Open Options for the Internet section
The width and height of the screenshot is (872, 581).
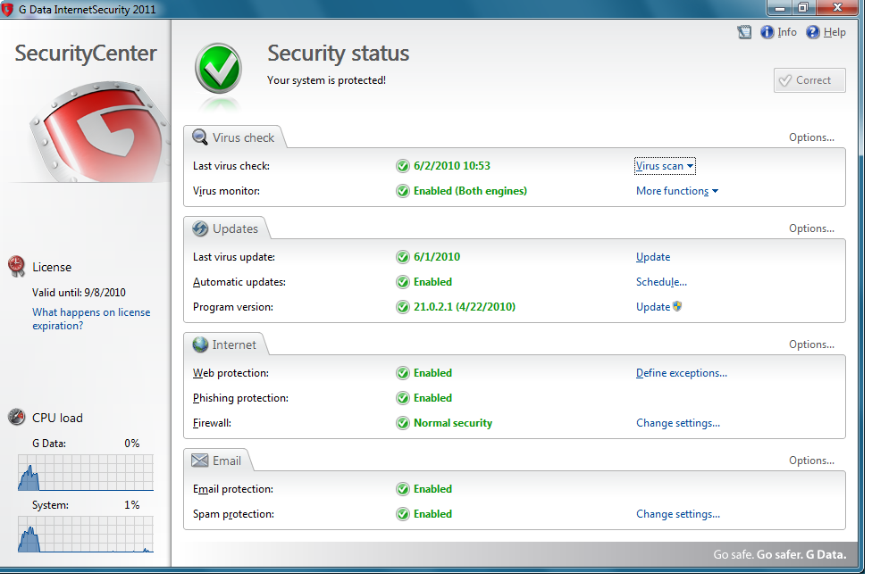coord(811,344)
